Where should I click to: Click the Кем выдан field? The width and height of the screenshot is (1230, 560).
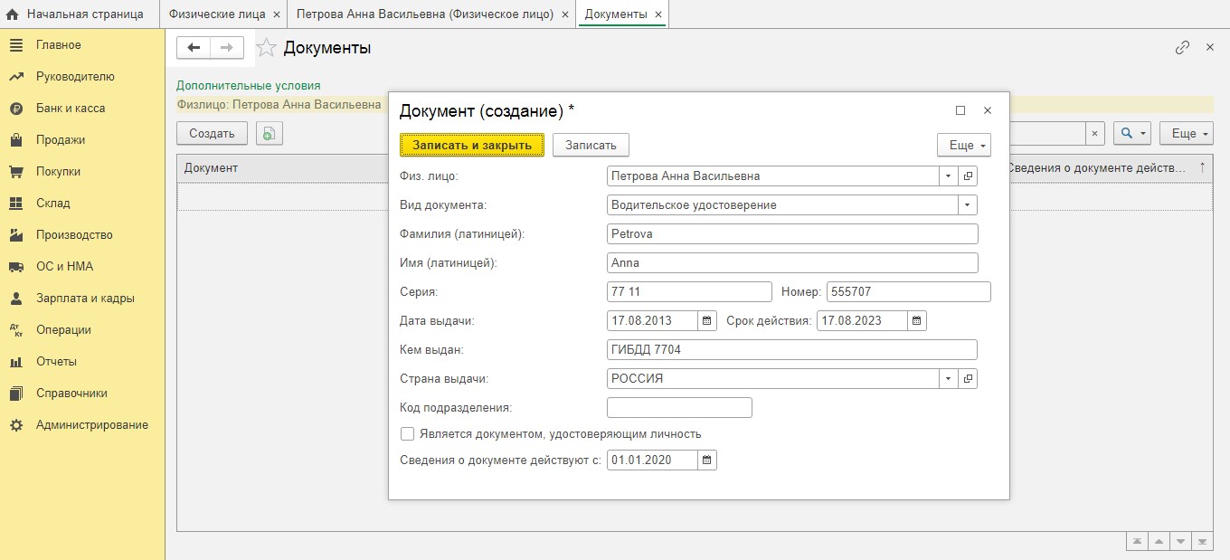coord(792,350)
